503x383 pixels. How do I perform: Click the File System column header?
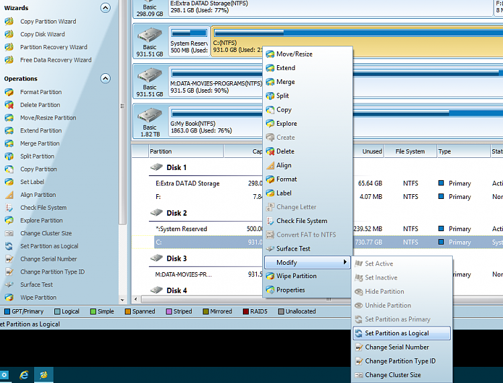coord(410,151)
